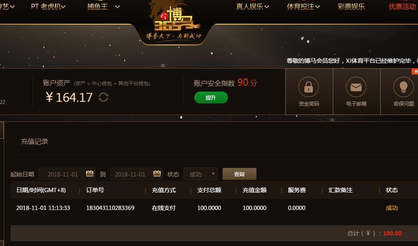The height and width of the screenshot is (246, 418).
Task: Open the 密保问题 lightbulb icon
Action: pos(403,87)
